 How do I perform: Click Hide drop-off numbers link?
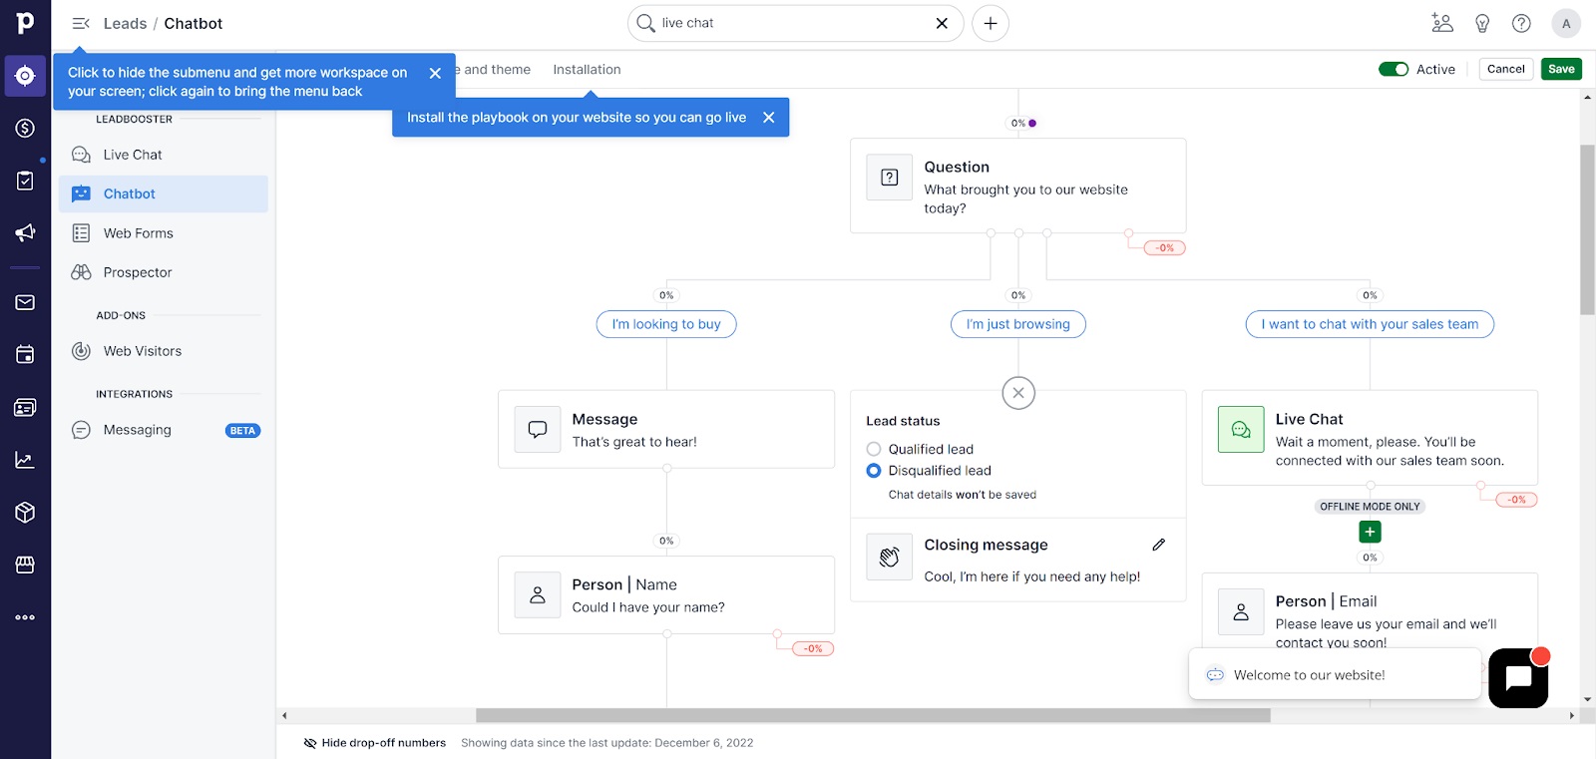[x=375, y=743]
